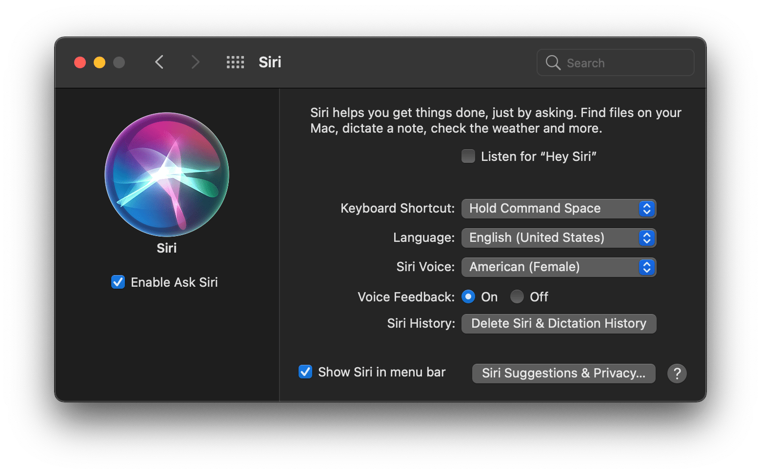
Task: Disable Enable Ask Siri
Action: pos(118,282)
